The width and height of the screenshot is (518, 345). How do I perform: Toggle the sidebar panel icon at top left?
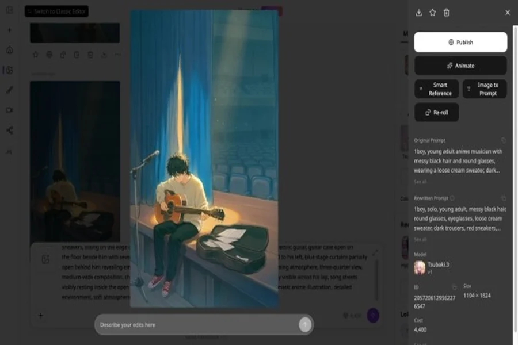pyautogui.click(x=10, y=10)
